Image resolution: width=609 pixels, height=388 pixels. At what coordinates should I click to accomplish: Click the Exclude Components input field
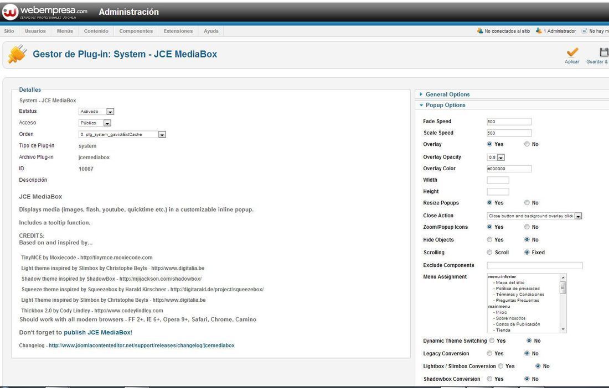(535, 265)
